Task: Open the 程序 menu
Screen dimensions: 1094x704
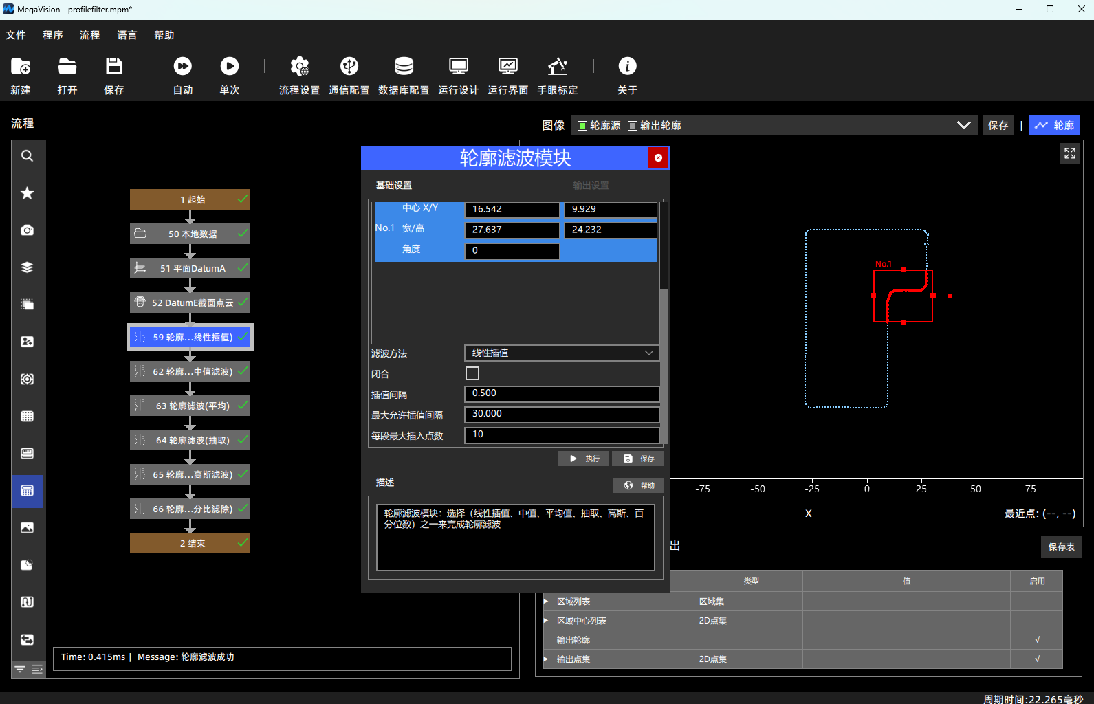Action: click(x=53, y=35)
